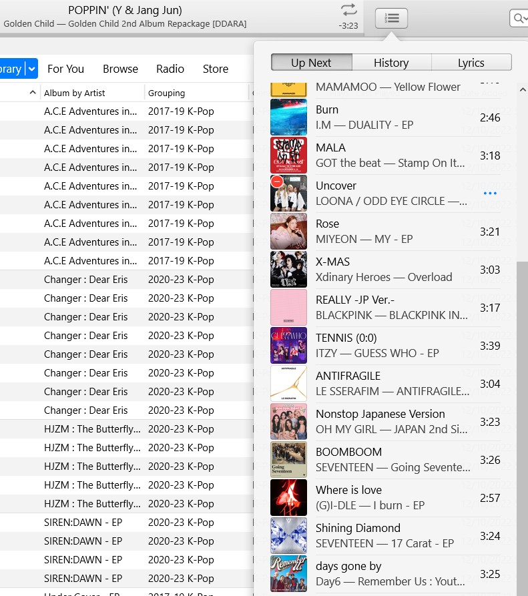Viewport: 528px width, 596px height.
Task: Click (G)I-DLE — I burn - EP text
Action: coord(370,505)
